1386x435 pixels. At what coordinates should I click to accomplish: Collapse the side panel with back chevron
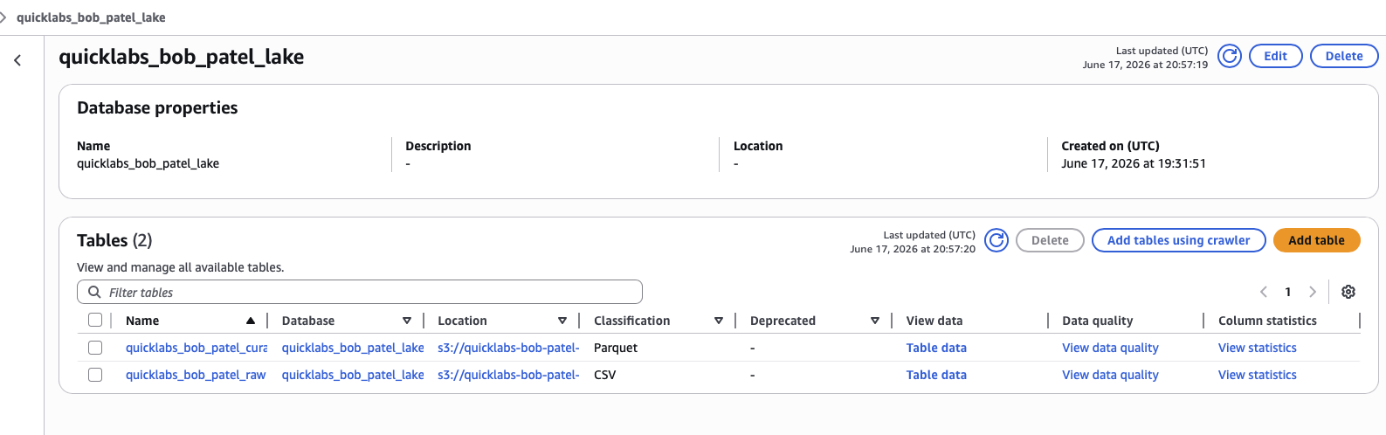(x=17, y=60)
